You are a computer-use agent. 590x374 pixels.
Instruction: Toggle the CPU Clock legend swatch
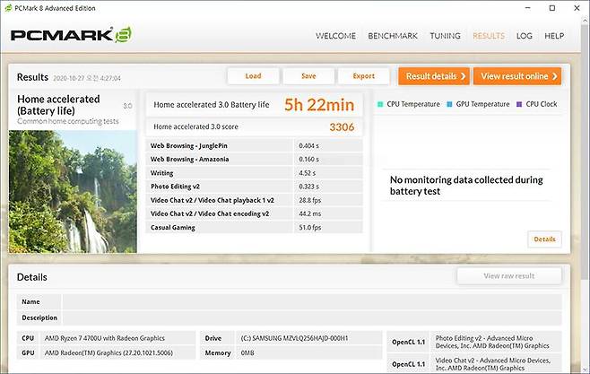pyautogui.click(x=518, y=104)
